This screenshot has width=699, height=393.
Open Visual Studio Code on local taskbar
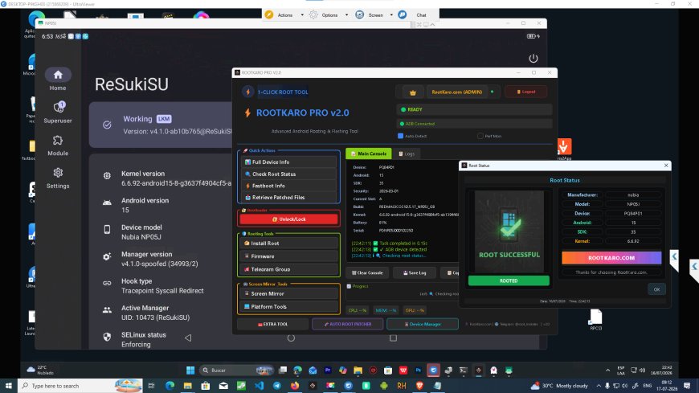259,386
